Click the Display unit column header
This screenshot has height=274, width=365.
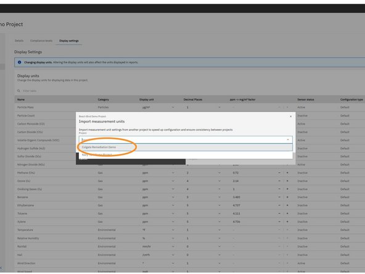(x=147, y=100)
